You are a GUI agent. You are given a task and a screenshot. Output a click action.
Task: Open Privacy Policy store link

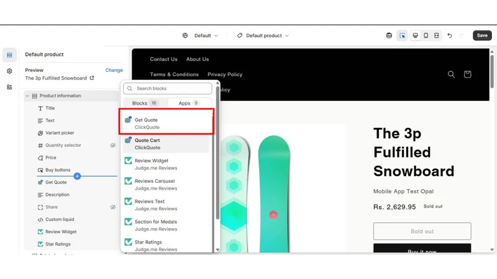225,74
